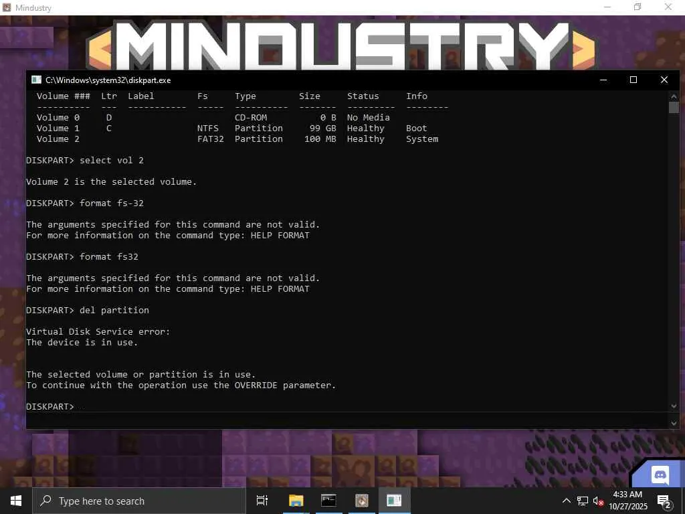
Task: Click the 'Volume 0' CD-ROM row
Action: (x=213, y=118)
